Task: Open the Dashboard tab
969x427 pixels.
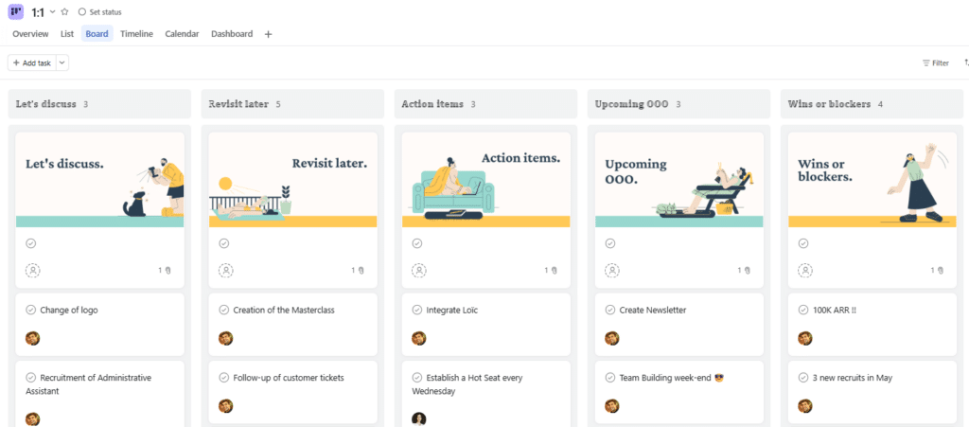Action: pos(232,34)
